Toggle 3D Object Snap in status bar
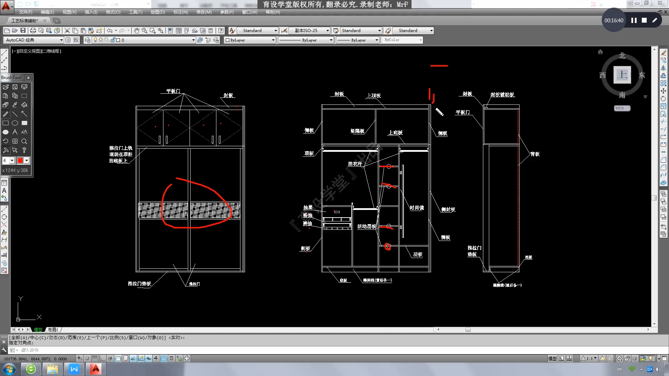 coord(125,358)
